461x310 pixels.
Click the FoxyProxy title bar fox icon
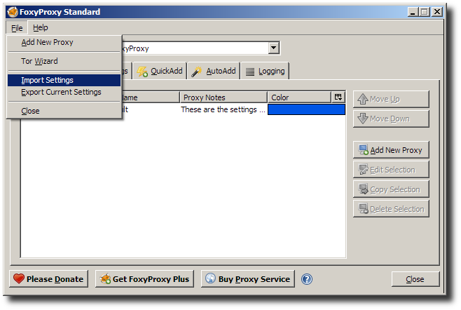point(13,12)
